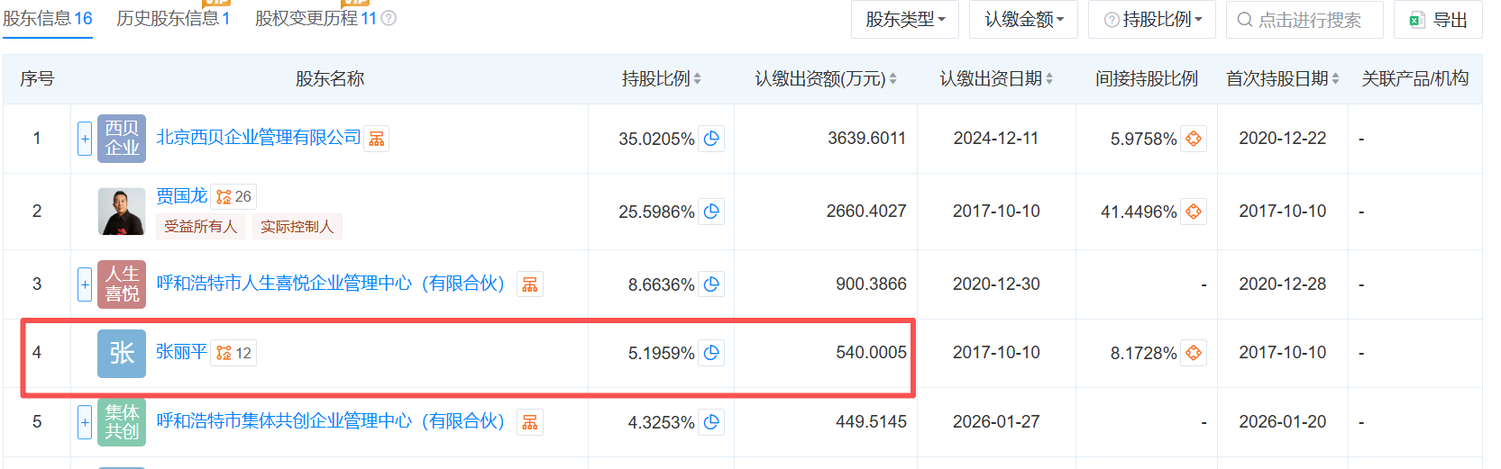
Task: Click the equity structure icon after 呼和浩特市人生喜悦企业管理中心
Action: (x=530, y=284)
